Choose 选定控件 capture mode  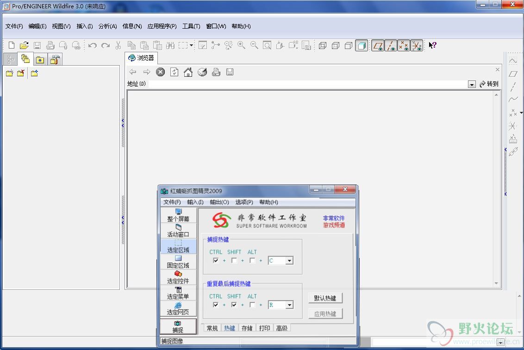point(178,277)
